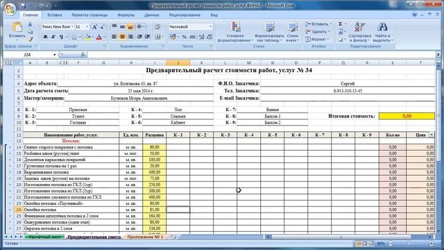Image resolution: width=444 pixels, height=250 pixels.
Task: Click the yellow Итоговая стоимость 0,00 cell
Action: click(407, 116)
